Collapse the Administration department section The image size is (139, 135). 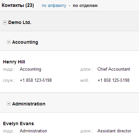click(x=9, y=104)
